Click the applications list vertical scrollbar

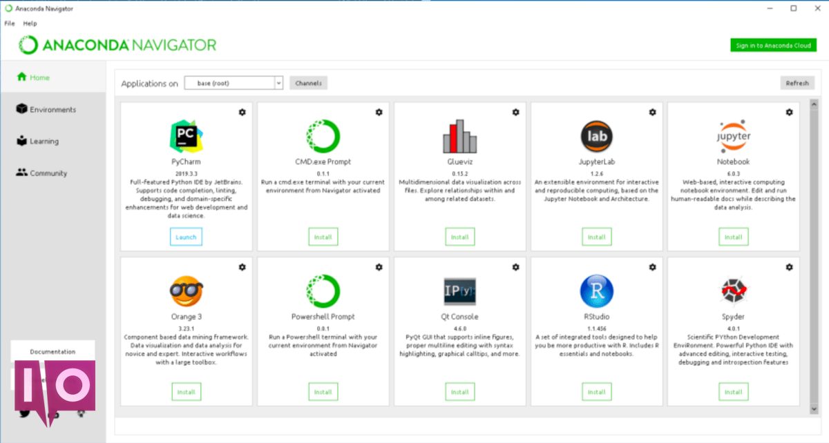click(x=813, y=255)
